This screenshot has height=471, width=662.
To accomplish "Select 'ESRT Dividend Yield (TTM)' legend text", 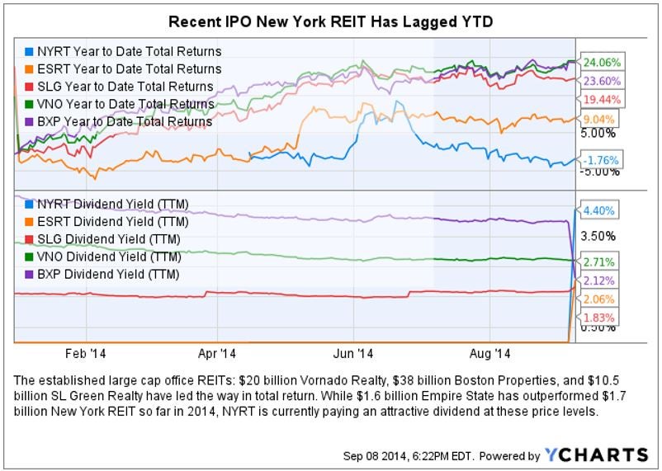I will pyautogui.click(x=113, y=222).
